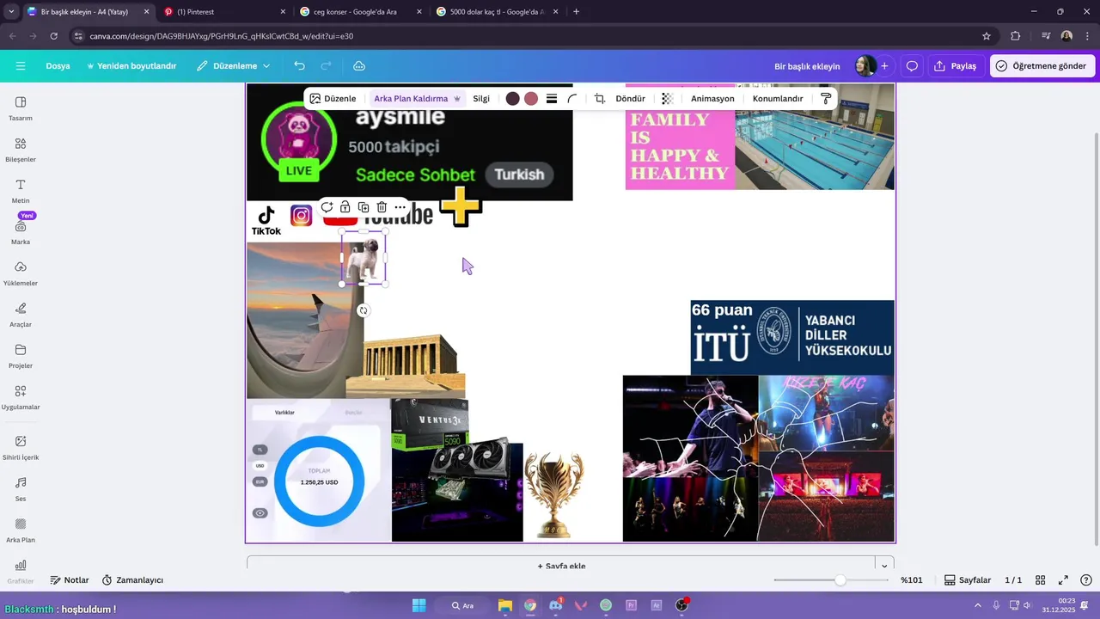1100x619 pixels.
Task: Expand the Düzenleme mode dropdown
Action: coord(233,66)
